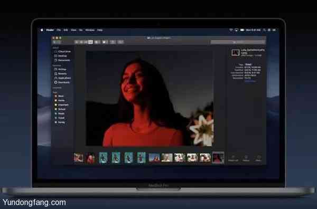Select the Important tag in the sidebar
This screenshot has width=317, height=209.
[x=61, y=105]
